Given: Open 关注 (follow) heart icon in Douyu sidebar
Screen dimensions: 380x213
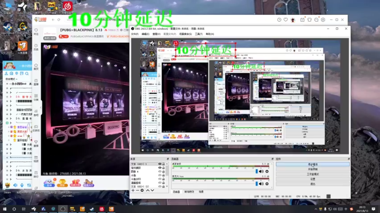Looking at the screenshot, I should 36,32.
